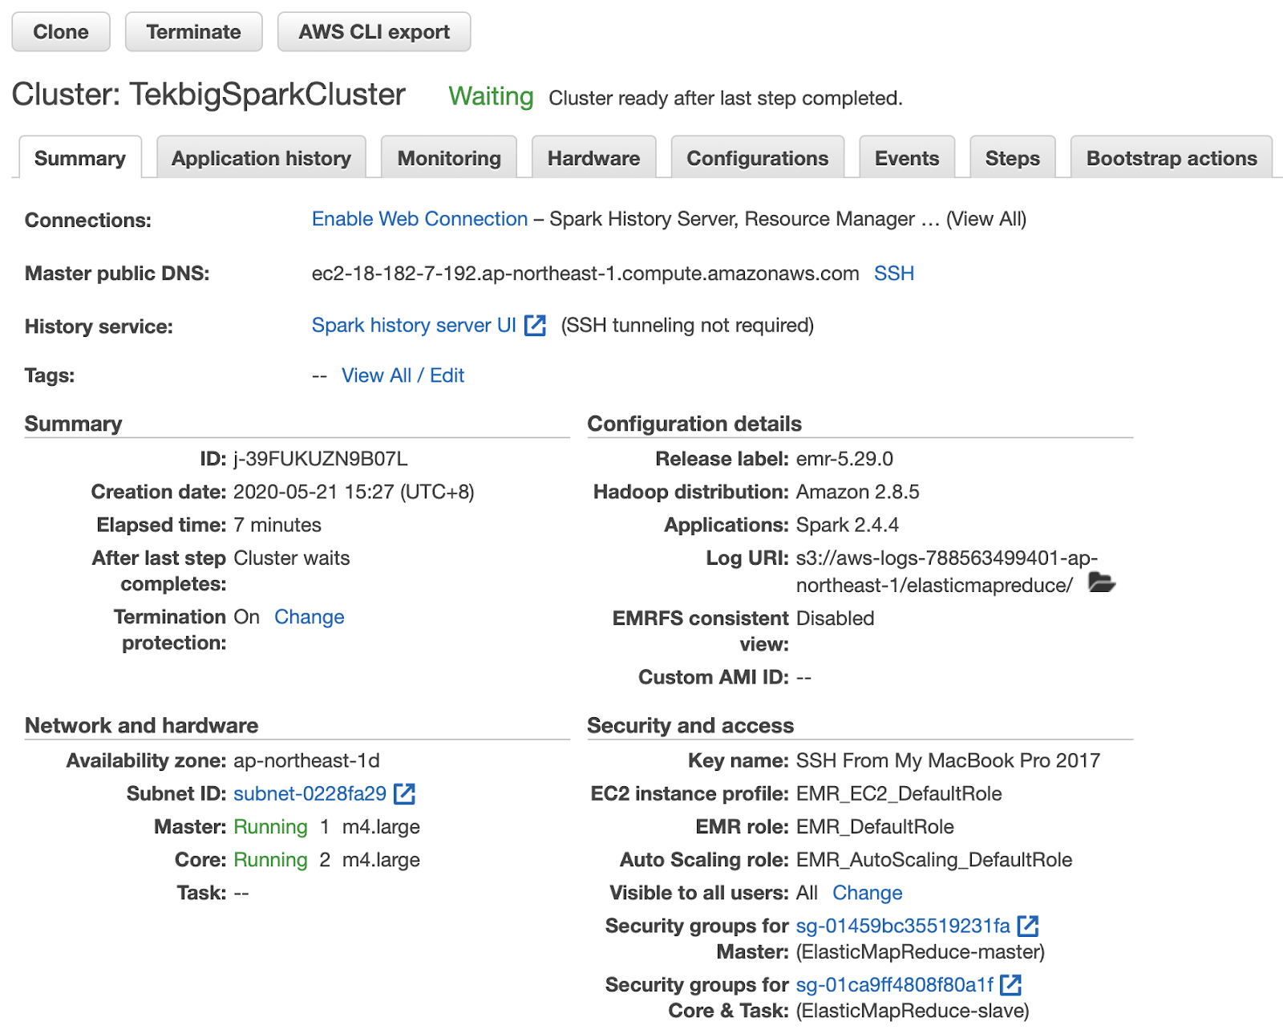The width and height of the screenshot is (1283, 1034).
Task: Click Log URI s3 path text
Action: [x=946, y=571]
